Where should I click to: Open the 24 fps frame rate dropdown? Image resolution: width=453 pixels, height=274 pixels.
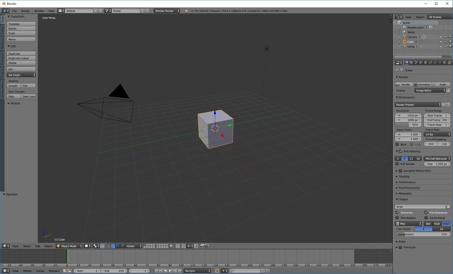click(x=438, y=134)
